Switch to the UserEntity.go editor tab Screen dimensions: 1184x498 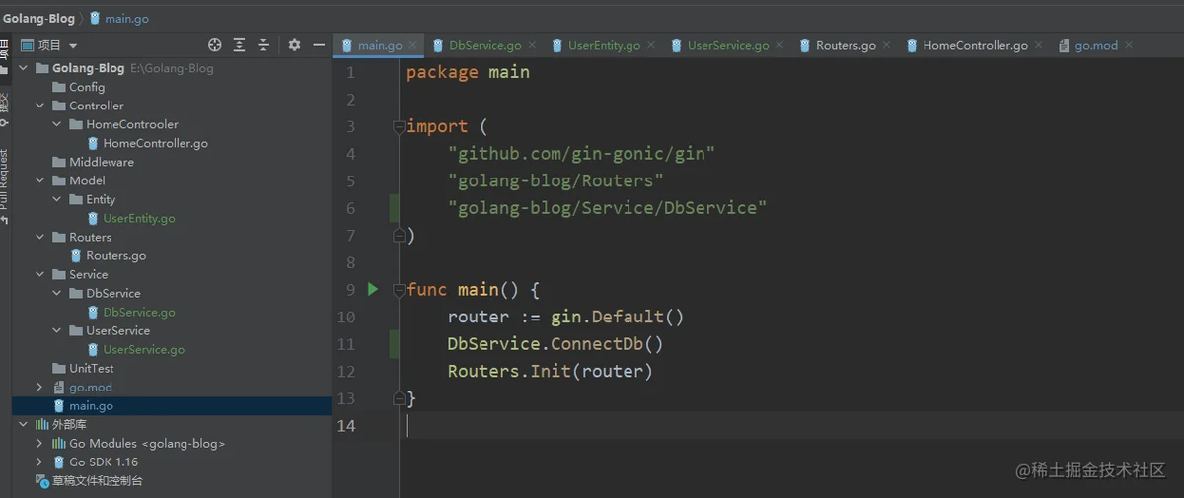coord(604,45)
